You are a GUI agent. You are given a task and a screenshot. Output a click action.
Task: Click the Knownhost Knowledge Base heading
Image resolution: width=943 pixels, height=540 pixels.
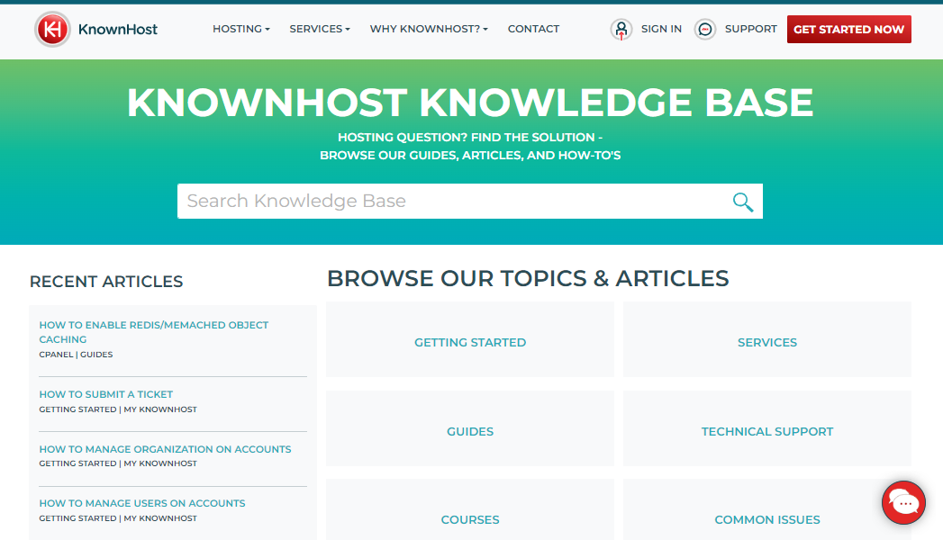coord(469,102)
